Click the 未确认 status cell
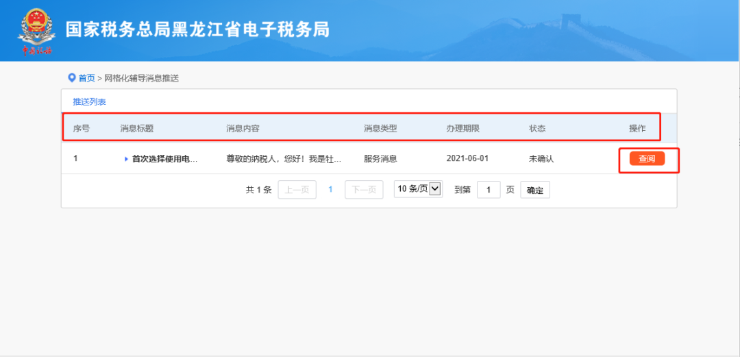 541,159
